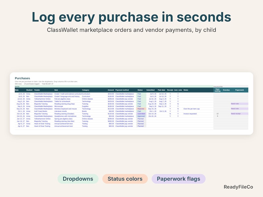Open the Approved status dropdown cell
The image size is (263, 197).
coord(141,116)
